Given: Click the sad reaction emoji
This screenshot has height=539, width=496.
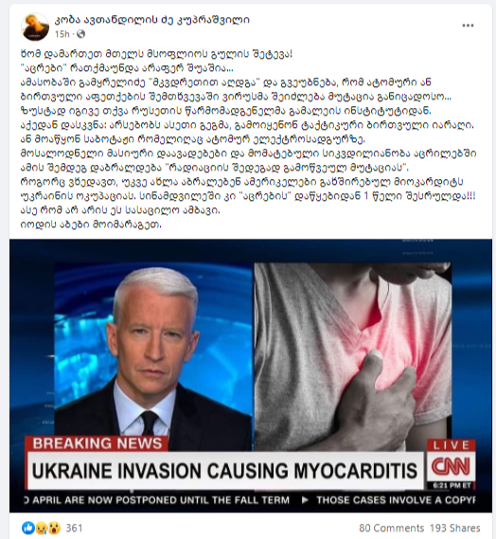Looking at the screenshot, I should tap(42, 528).
